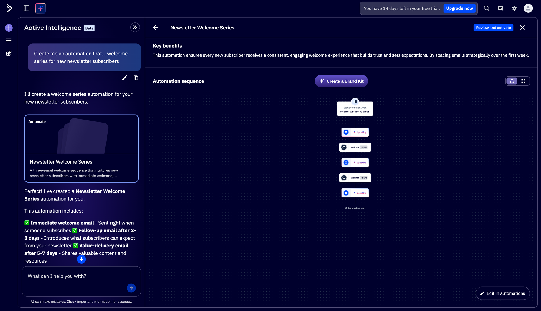Viewport: 541px width, 311px height.
Task: Click Create a Brand Kit button
Action: point(341,81)
